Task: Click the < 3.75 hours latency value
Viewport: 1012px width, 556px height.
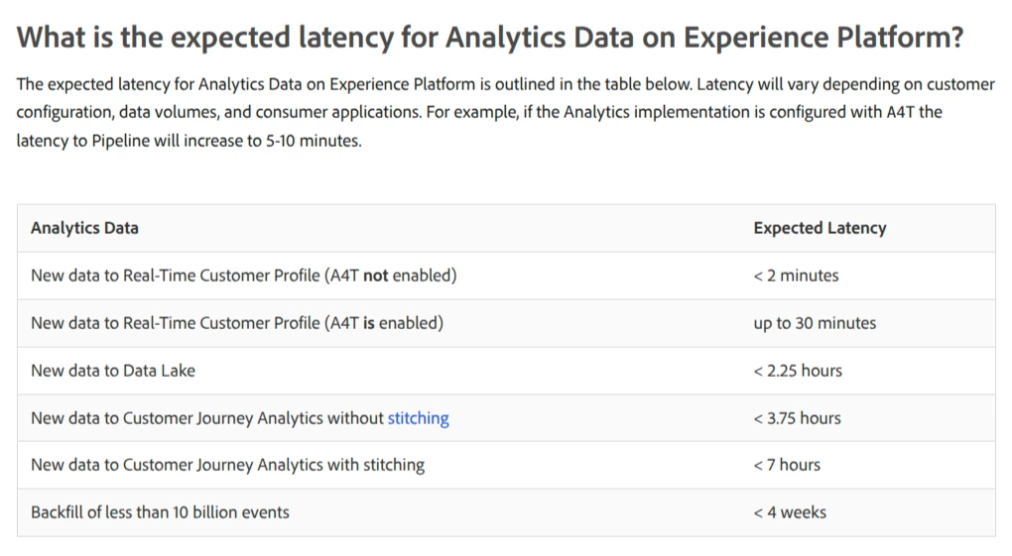Action: click(x=797, y=418)
